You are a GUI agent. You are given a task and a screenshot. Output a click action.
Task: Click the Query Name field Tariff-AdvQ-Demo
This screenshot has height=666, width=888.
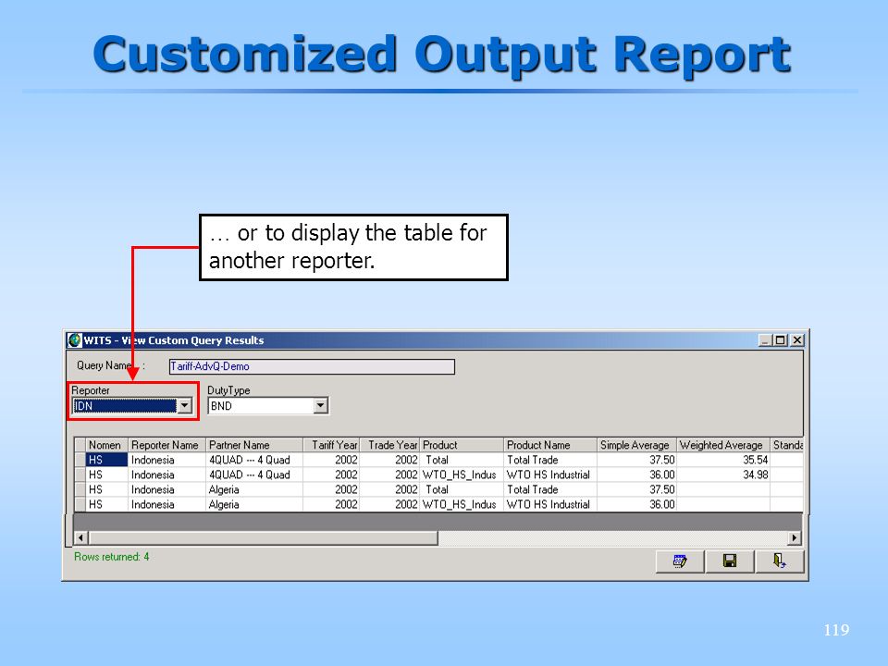(312, 366)
